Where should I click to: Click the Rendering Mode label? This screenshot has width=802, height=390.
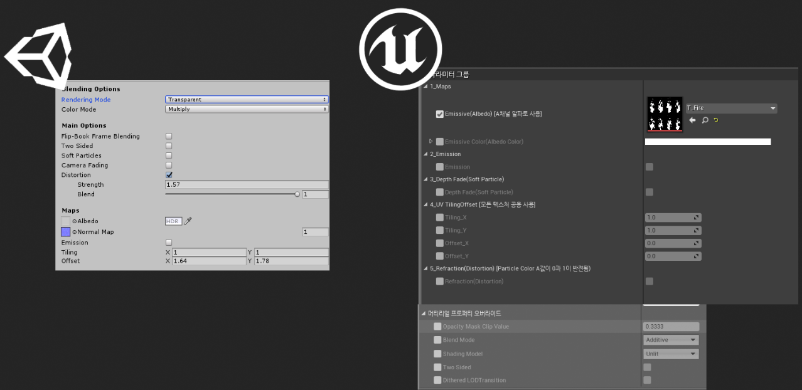click(x=86, y=100)
